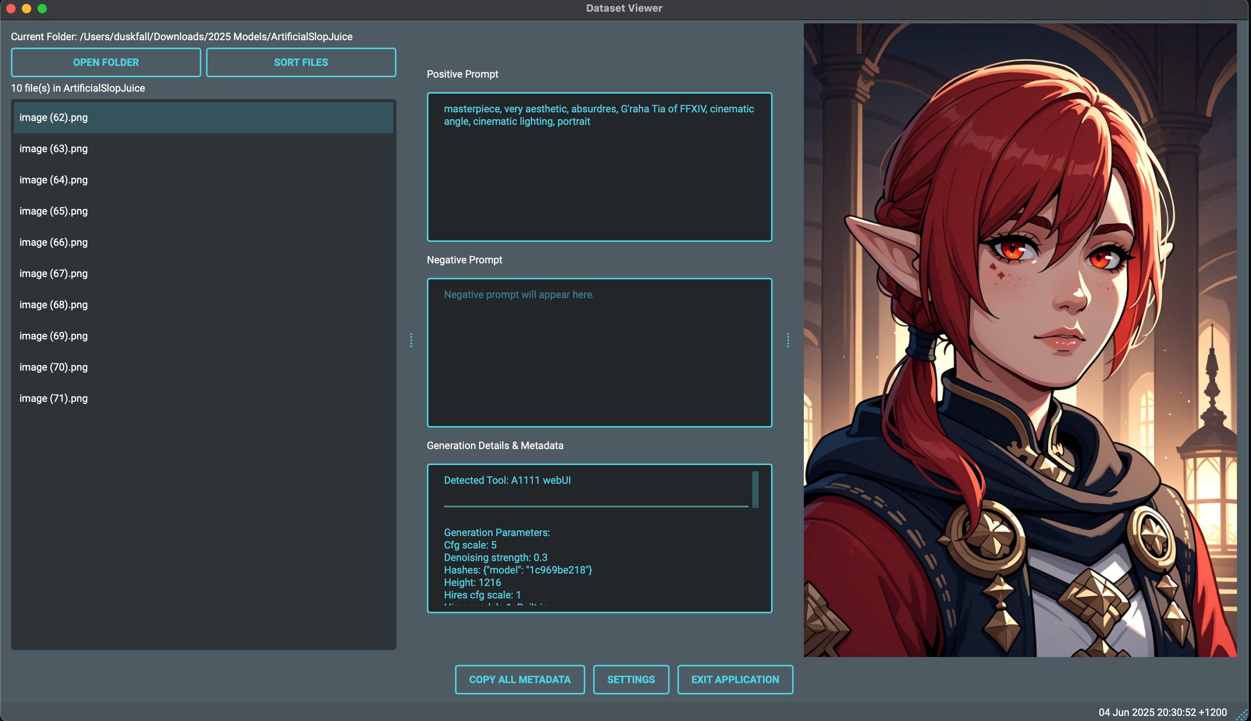Viewport: 1251px width, 721px height.
Task: Pick image (71).png from list
Action: (53, 398)
